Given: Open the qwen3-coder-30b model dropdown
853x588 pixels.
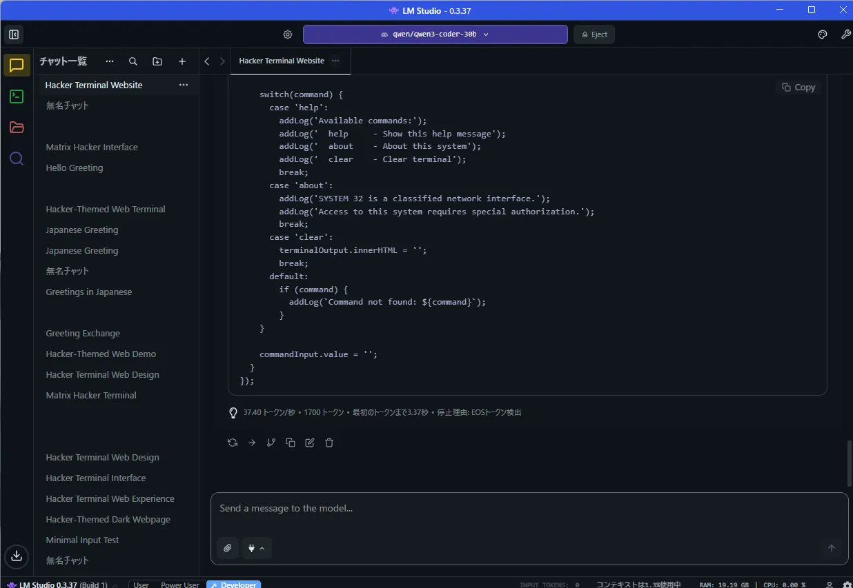Looking at the screenshot, I should click(x=435, y=34).
